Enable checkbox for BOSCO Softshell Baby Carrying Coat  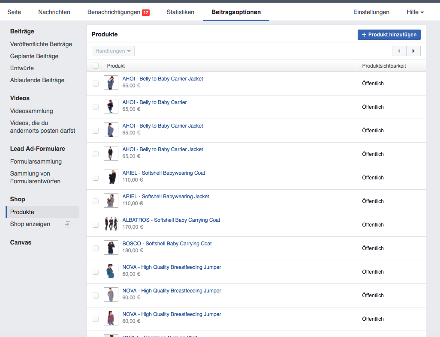tap(96, 248)
